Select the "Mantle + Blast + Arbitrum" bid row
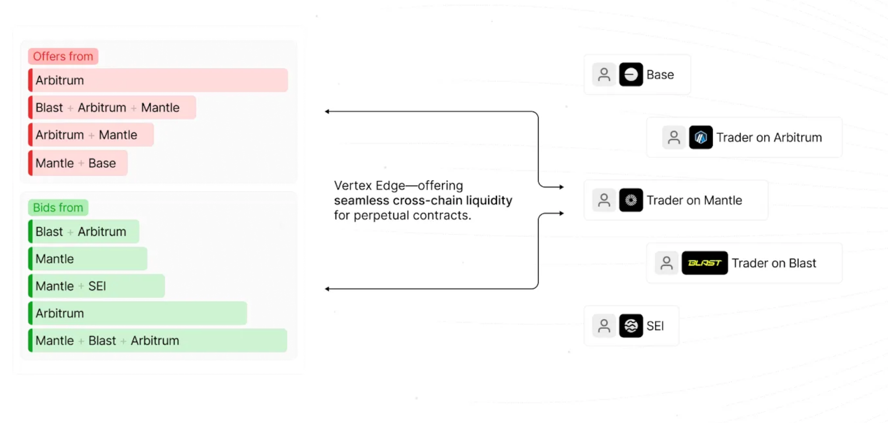888x423 pixels. [x=158, y=341]
